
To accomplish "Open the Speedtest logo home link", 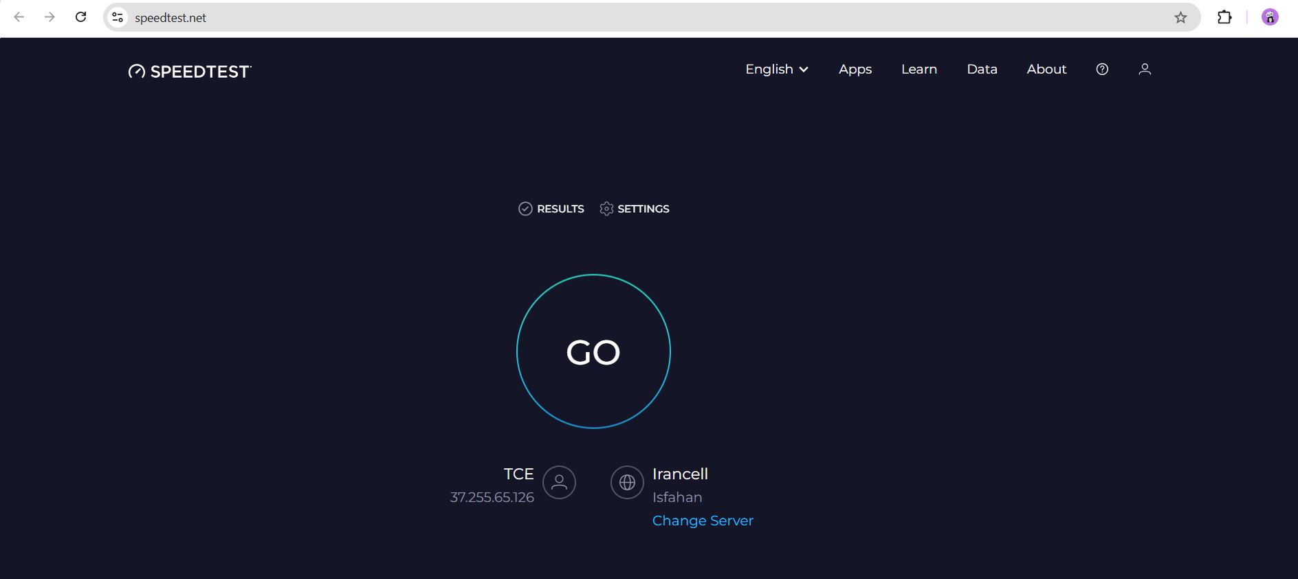I will coord(190,72).
